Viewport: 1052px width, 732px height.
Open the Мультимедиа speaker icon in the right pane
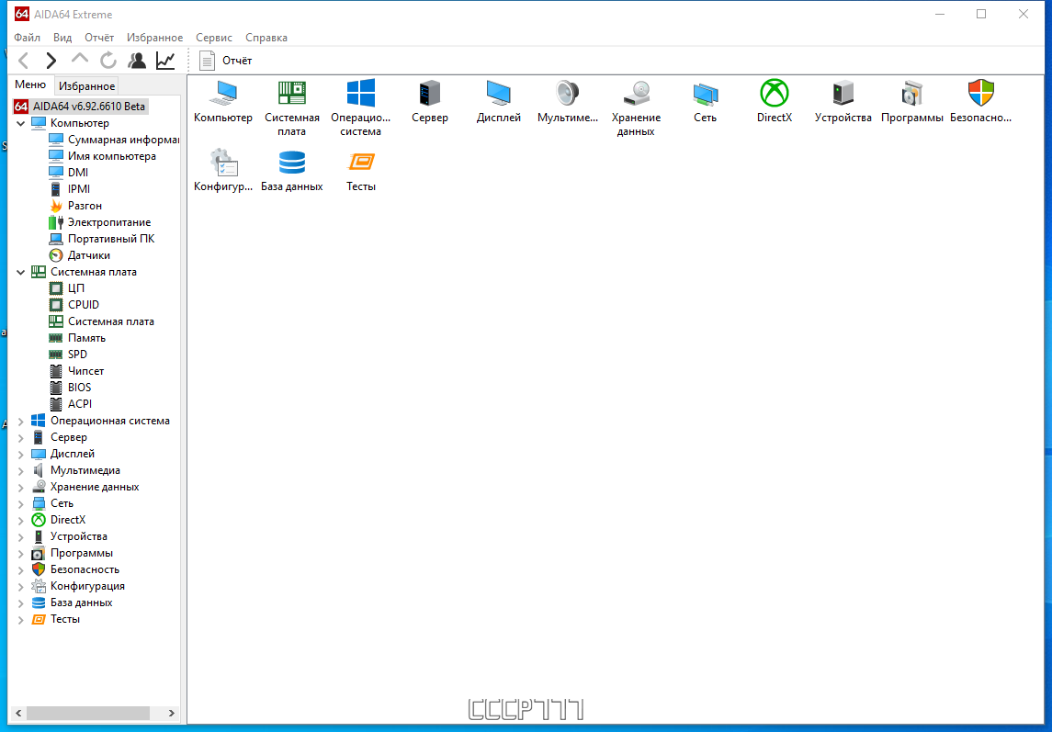coord(568,101)
